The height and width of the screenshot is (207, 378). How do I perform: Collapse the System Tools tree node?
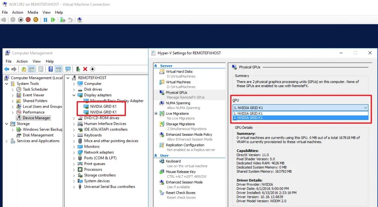coord(7,84)
